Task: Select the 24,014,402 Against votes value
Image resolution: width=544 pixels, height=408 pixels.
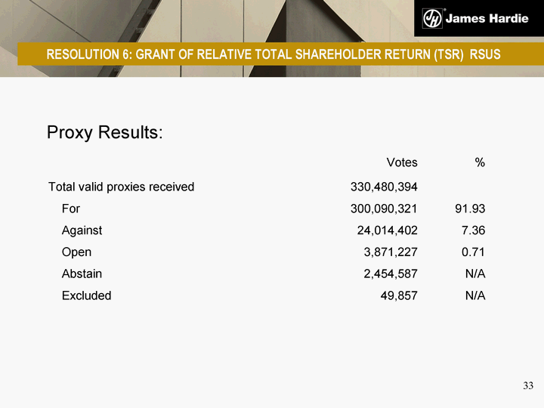Action: [387, 230]
